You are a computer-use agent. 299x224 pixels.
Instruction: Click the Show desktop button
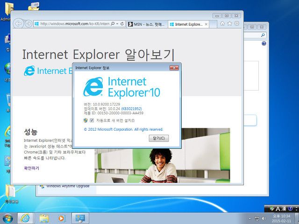point(297,218)
